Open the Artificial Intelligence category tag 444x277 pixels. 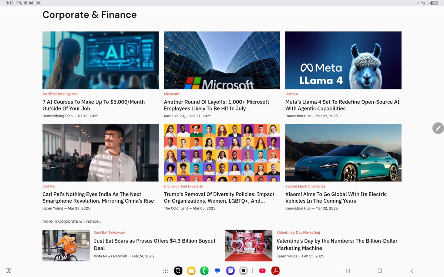60,94
